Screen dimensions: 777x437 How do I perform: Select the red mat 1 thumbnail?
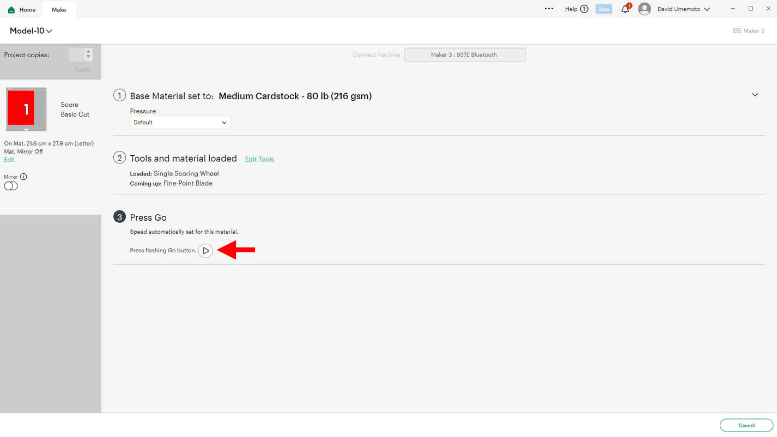tap(26, 109)
